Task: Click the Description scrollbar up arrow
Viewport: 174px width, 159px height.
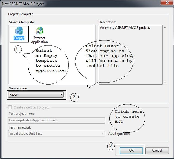Action: coord(165,27)
